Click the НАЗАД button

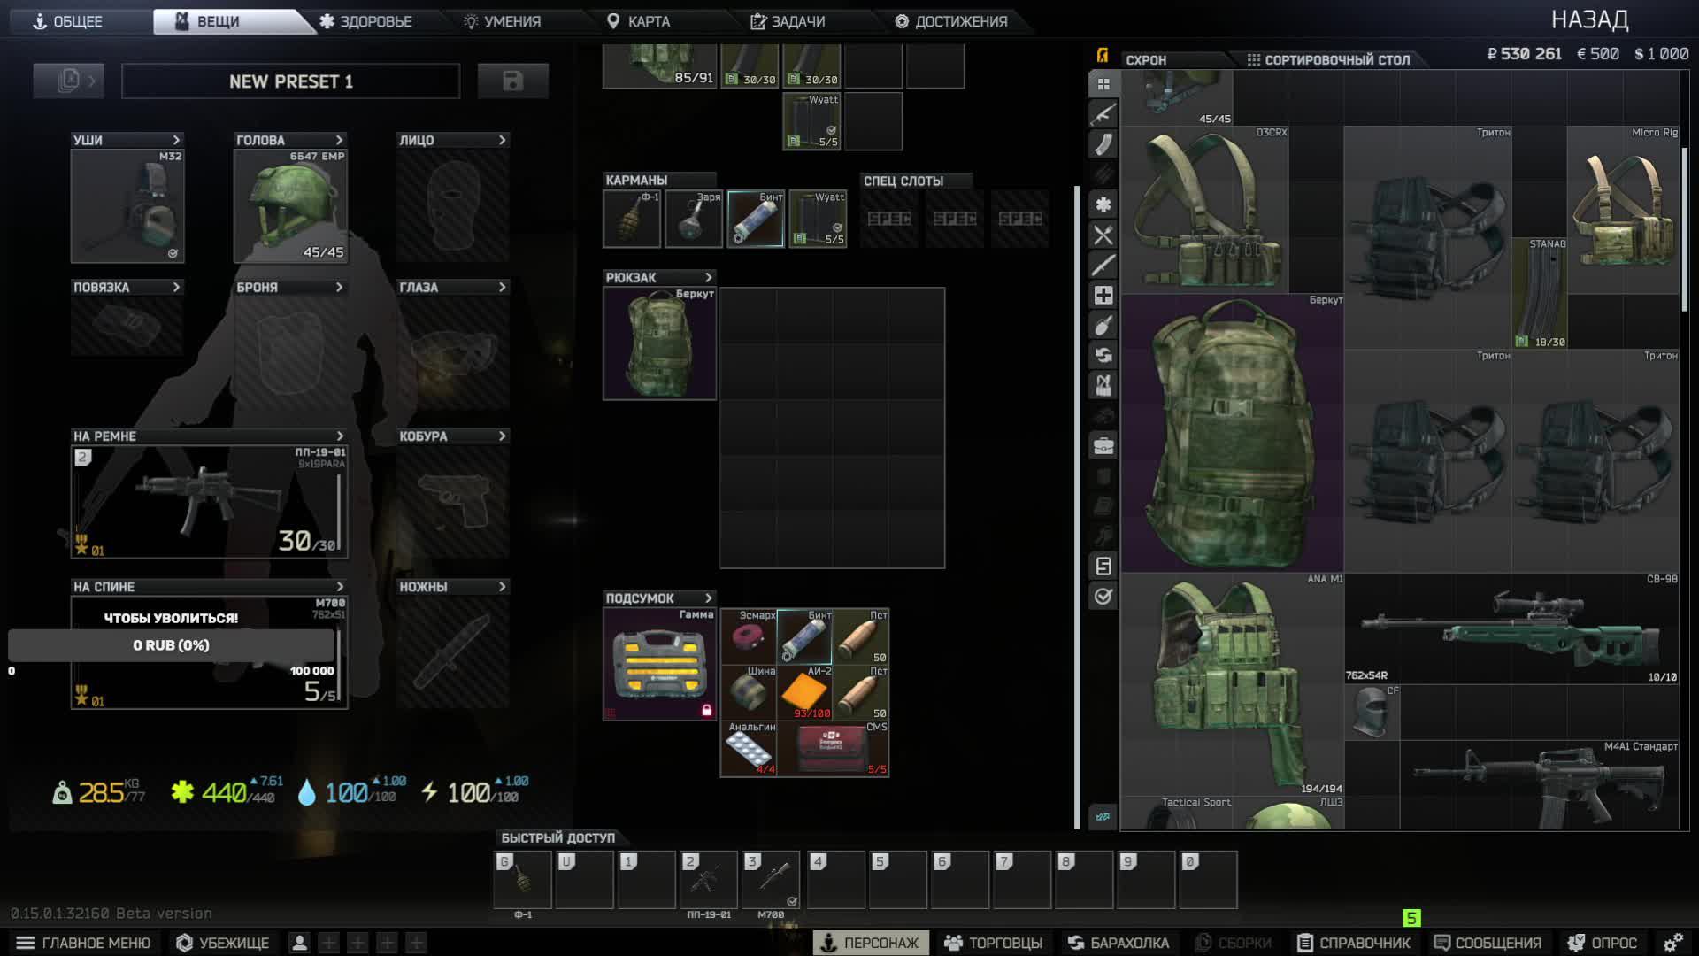click(x=1589, y=19)
